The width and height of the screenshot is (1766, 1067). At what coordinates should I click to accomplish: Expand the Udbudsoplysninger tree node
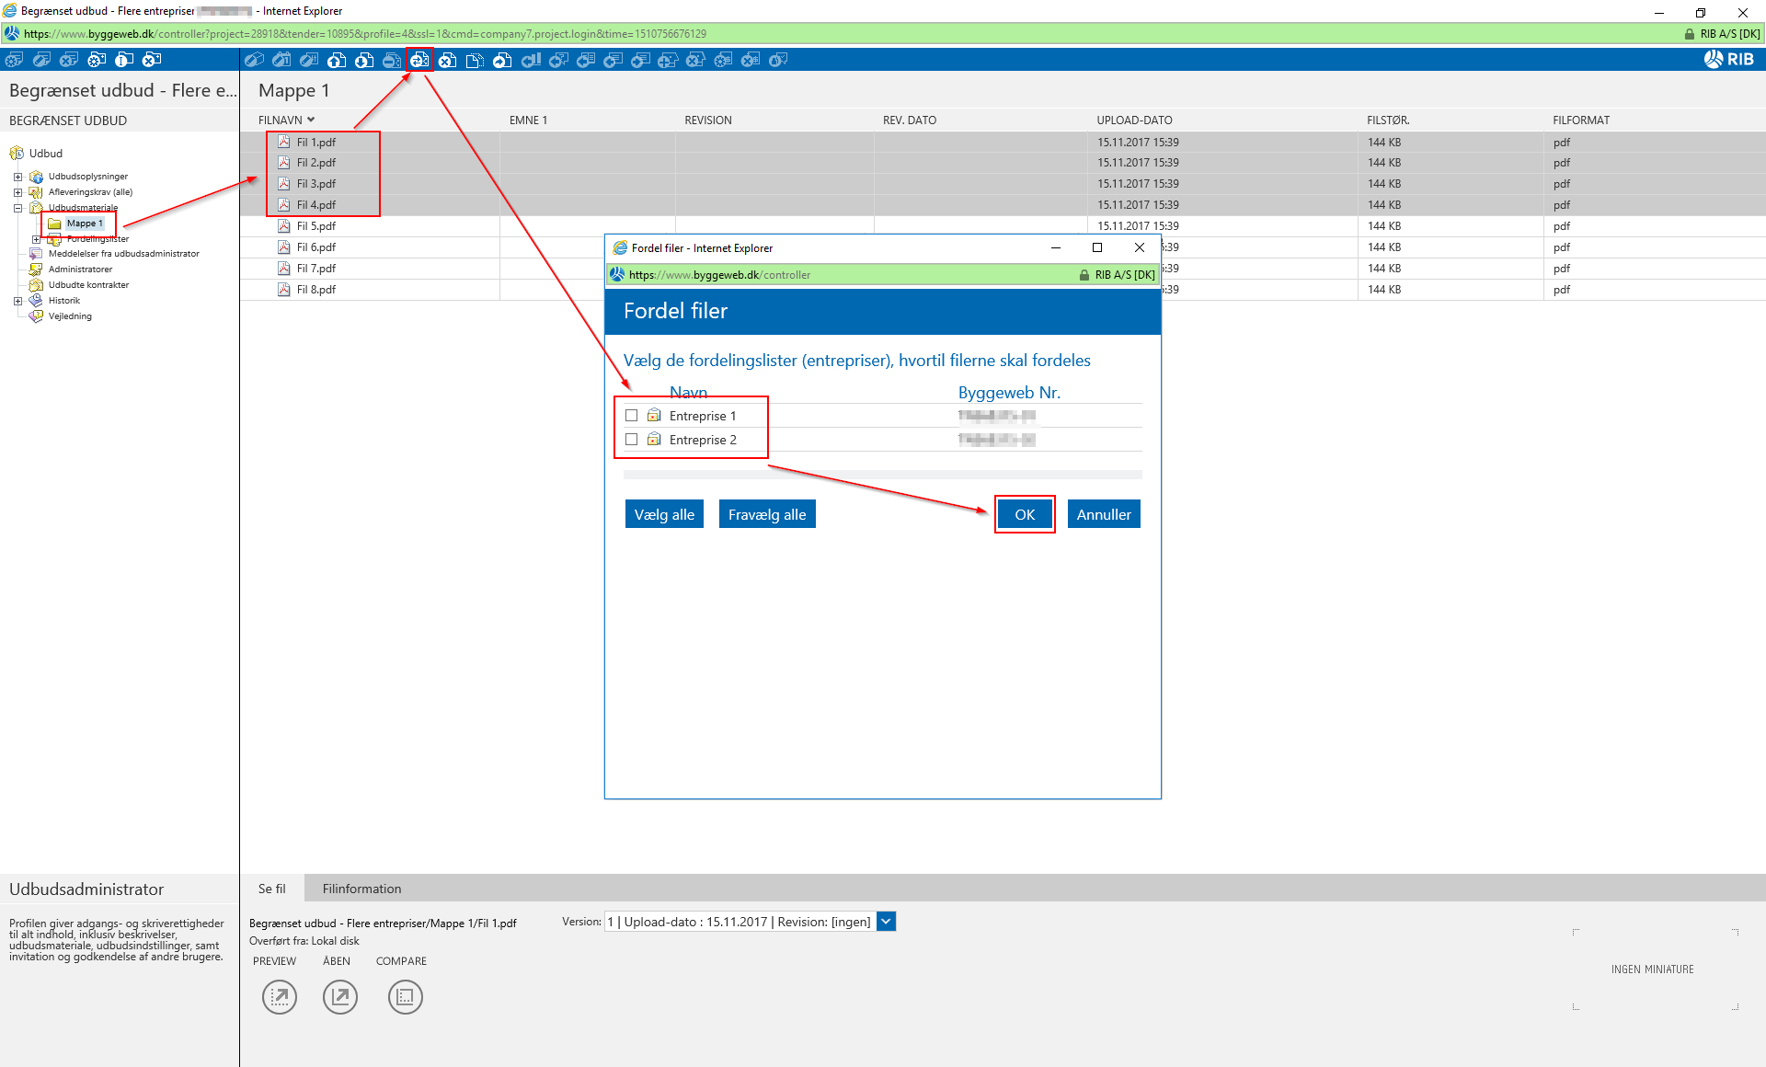[17, 177]
